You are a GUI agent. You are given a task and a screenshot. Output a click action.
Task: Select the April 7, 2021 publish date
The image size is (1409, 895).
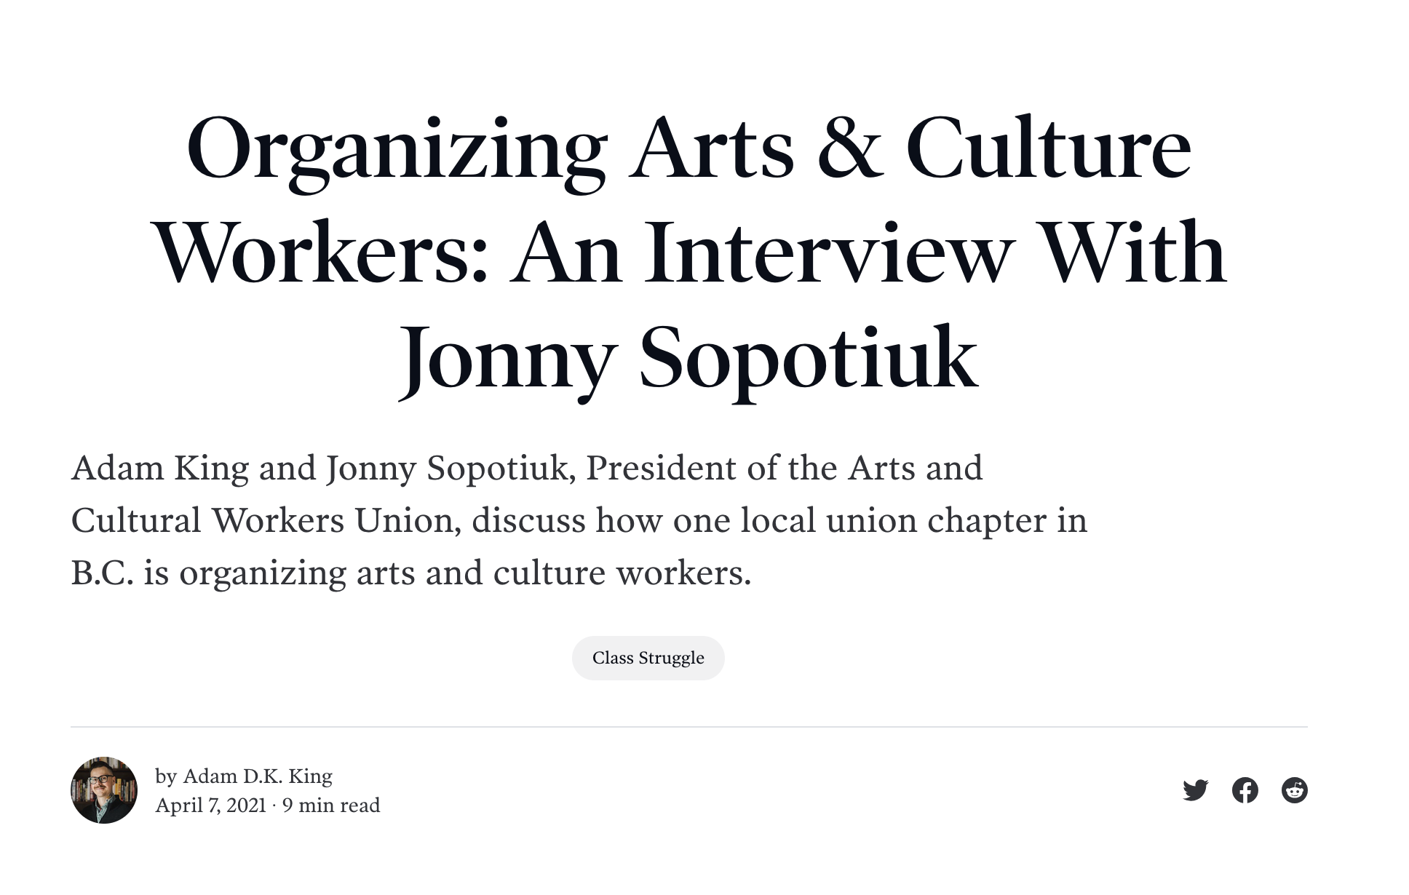(211, 805)
